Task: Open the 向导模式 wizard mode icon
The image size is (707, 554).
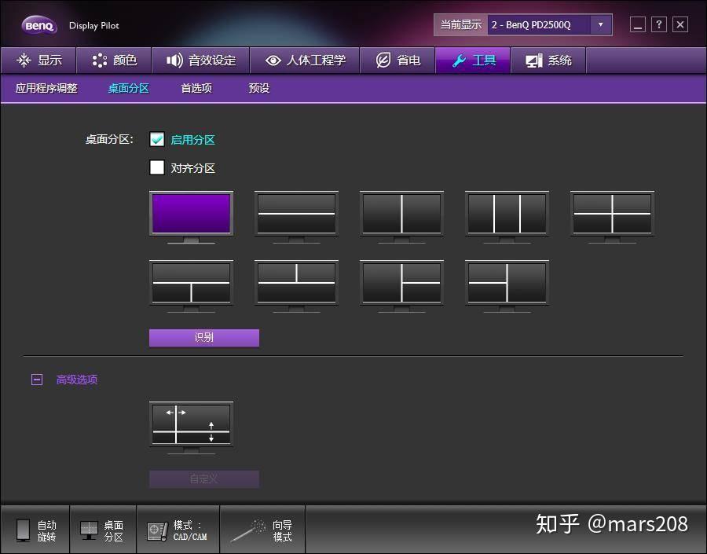Action: (x=246, y=529)
